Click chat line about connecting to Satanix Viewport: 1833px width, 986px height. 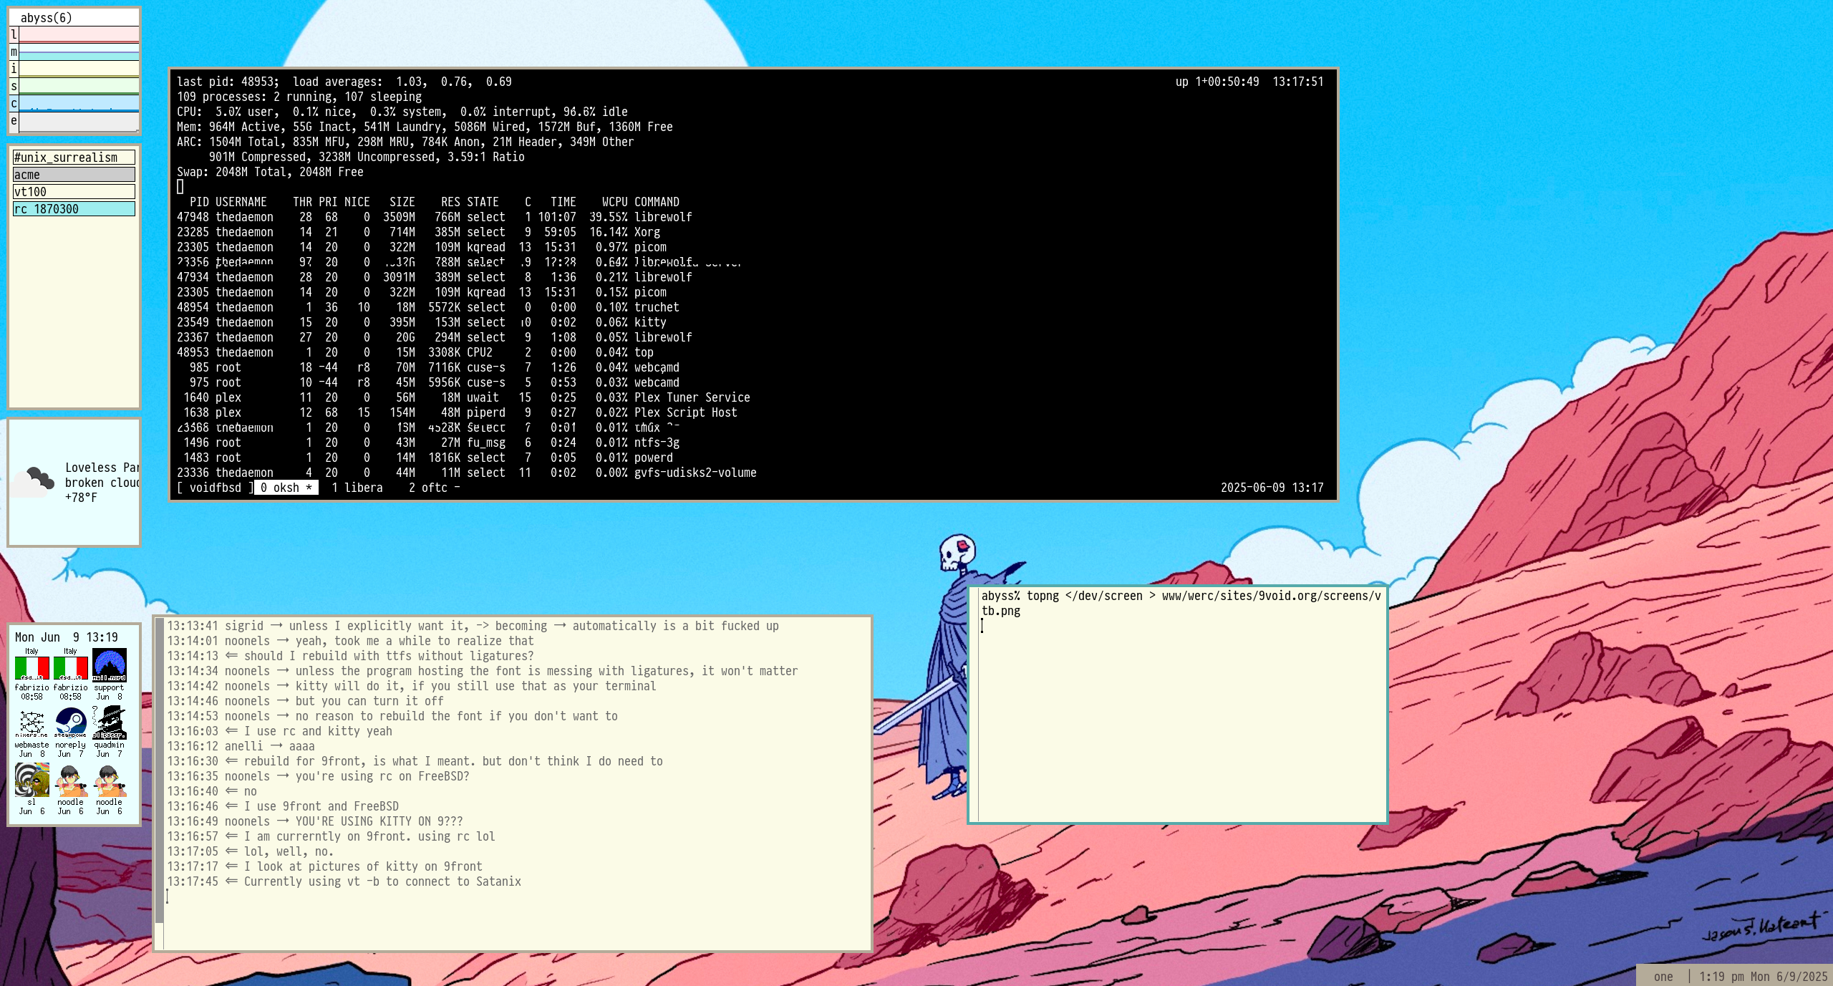point(344,881)
